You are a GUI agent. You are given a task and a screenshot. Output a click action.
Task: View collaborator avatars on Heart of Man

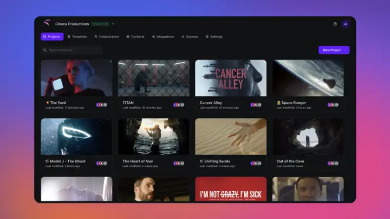pos(179,163)
